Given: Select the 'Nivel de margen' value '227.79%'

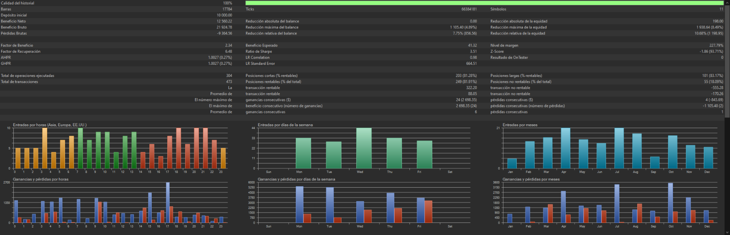Looking at the screenshot, I should tap(716, 45).
